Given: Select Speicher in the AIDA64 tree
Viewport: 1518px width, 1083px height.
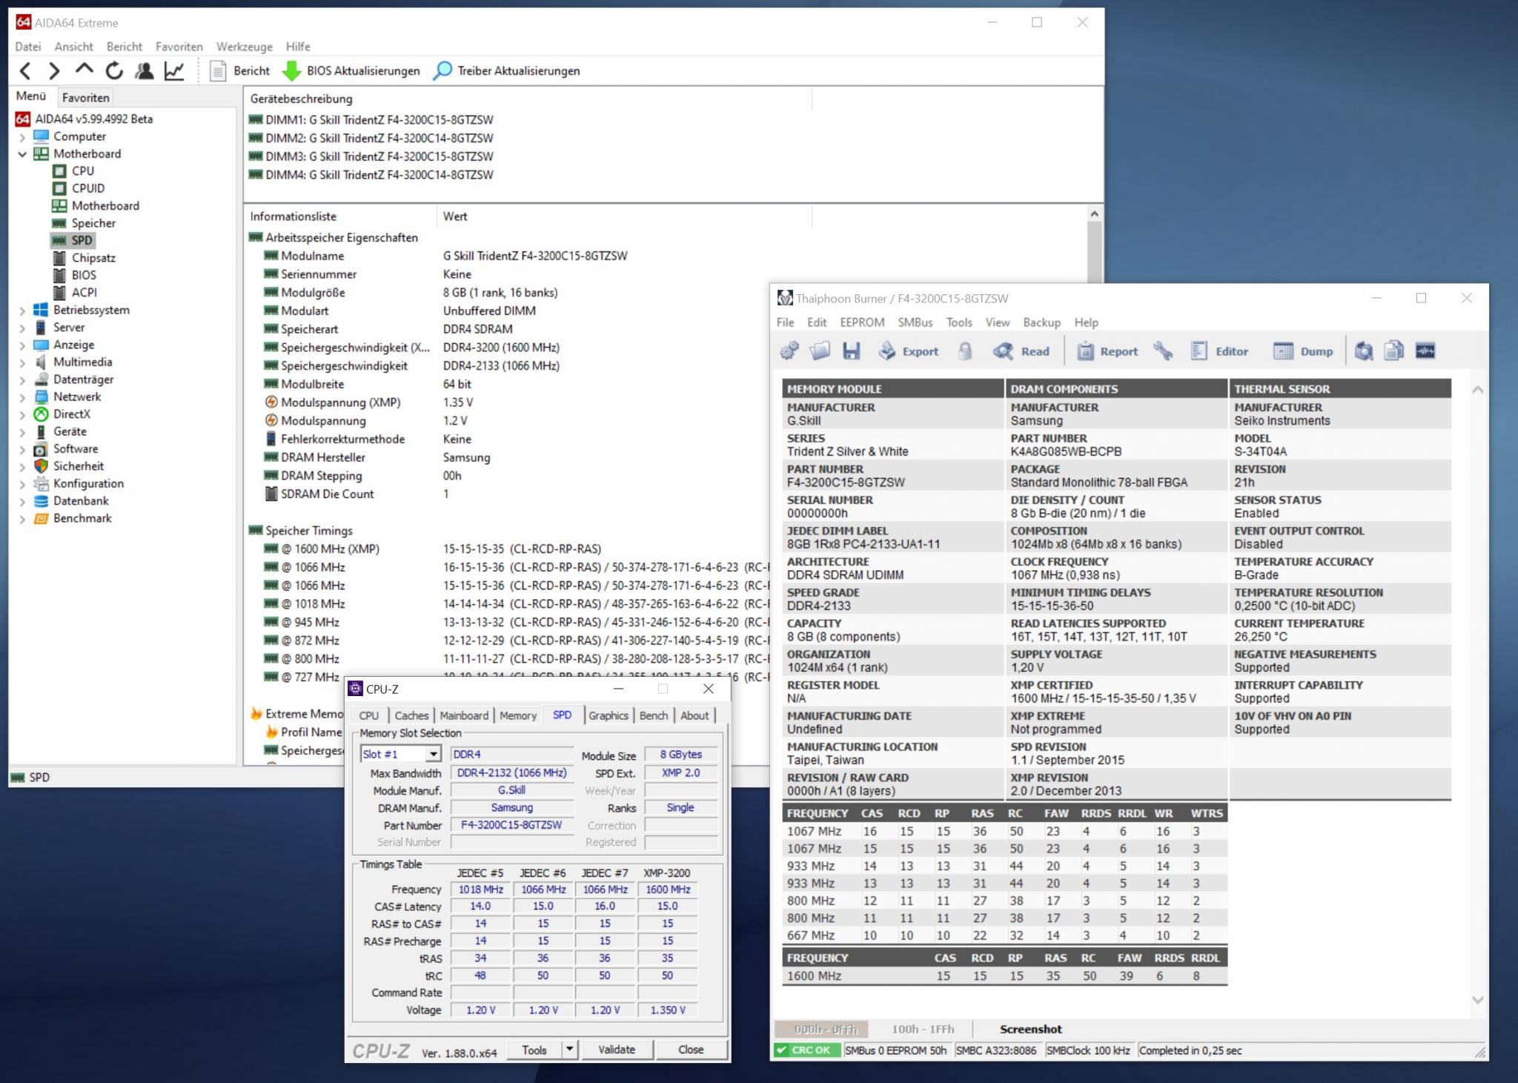Looking at the screenshot, I should (x=93, y=223).
